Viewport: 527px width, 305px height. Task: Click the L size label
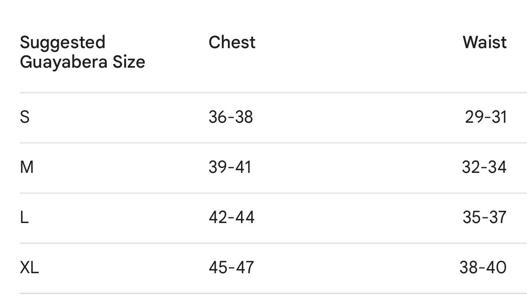point(24,218)
